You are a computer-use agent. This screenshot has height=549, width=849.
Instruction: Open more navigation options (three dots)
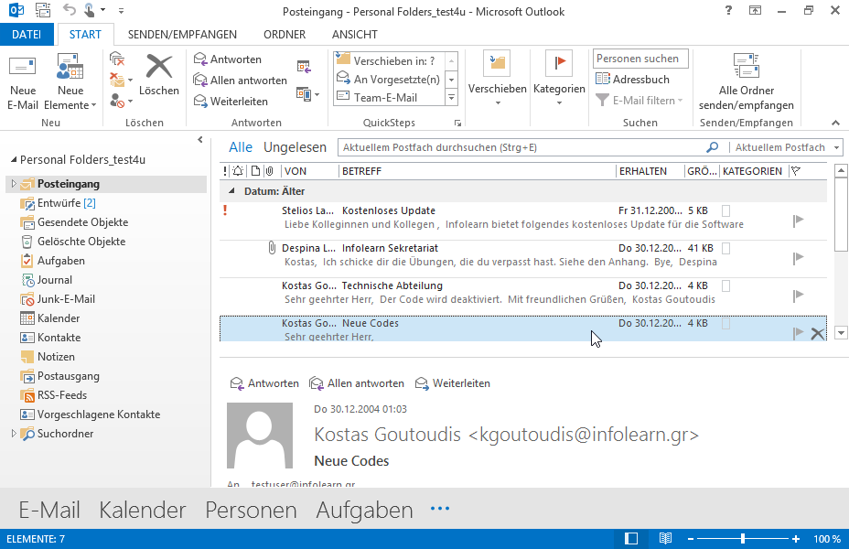[x=440, y=509]
